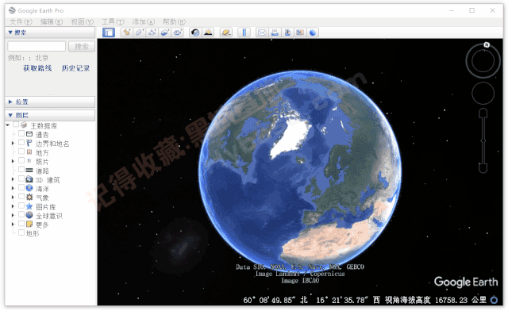
Task: Expand the 位置 panel header
Action: pyautogui.click(x=50, y=102)
